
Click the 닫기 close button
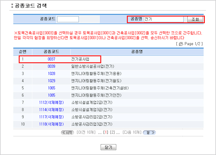(108, 147)
